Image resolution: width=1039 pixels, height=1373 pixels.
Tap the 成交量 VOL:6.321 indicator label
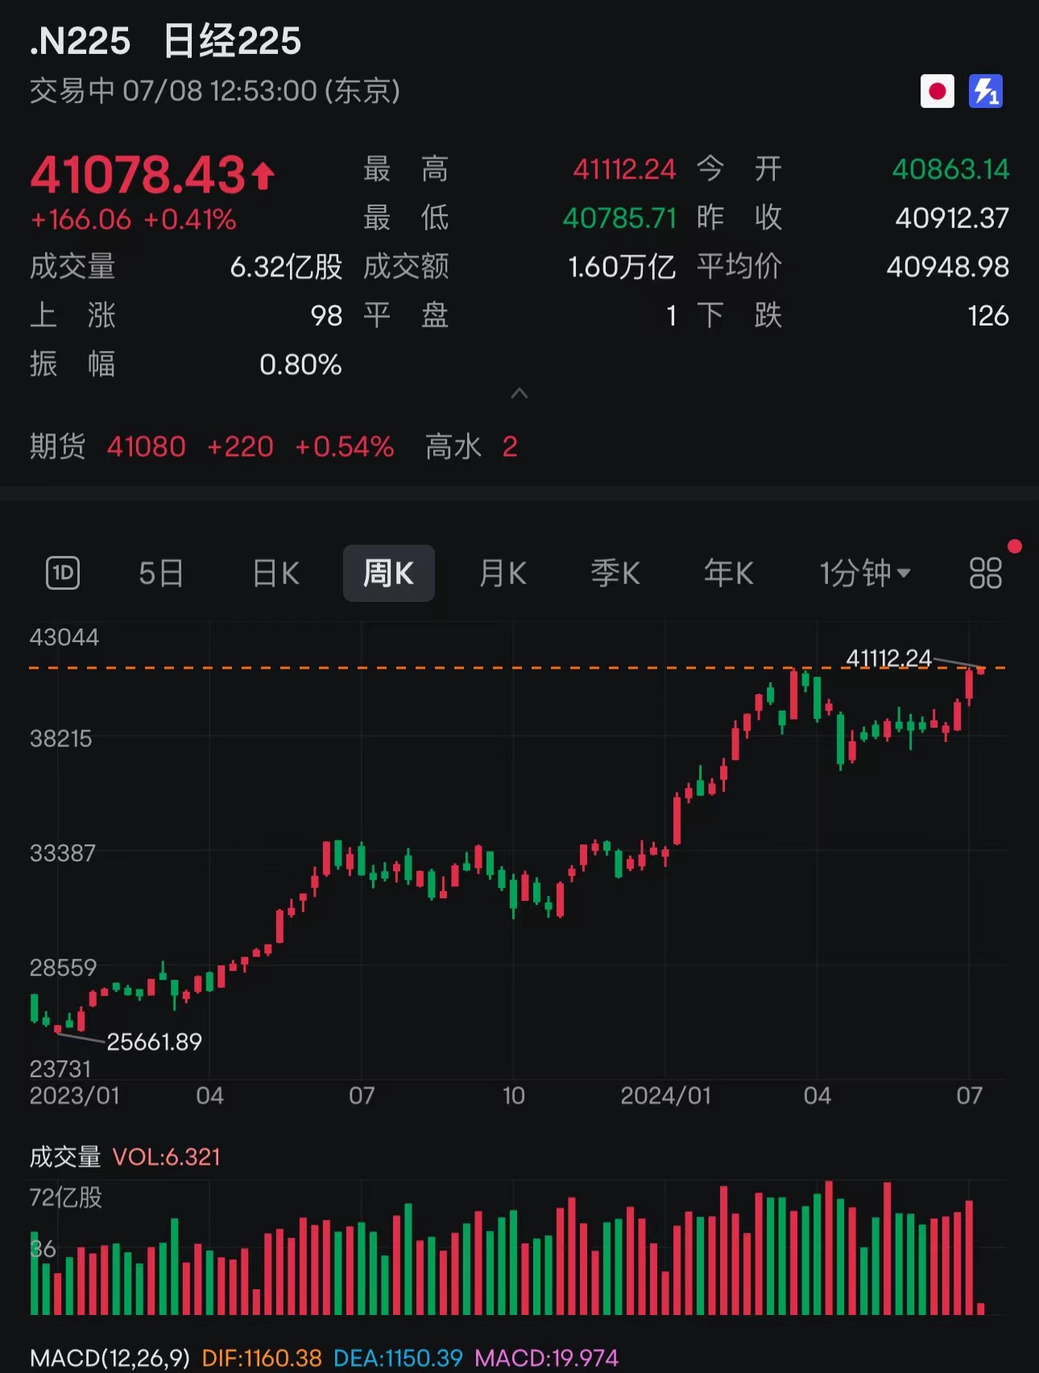point(125,1157)
